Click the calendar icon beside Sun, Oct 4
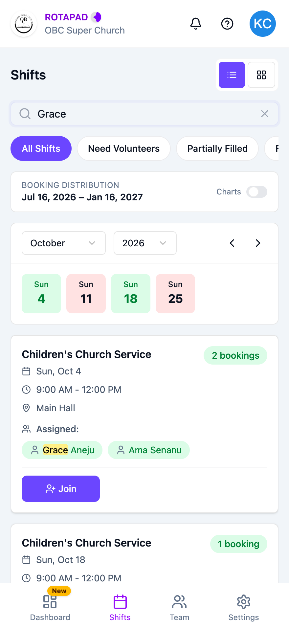The width and height of the screenshot is (289, 628). [x=26, y=371]
